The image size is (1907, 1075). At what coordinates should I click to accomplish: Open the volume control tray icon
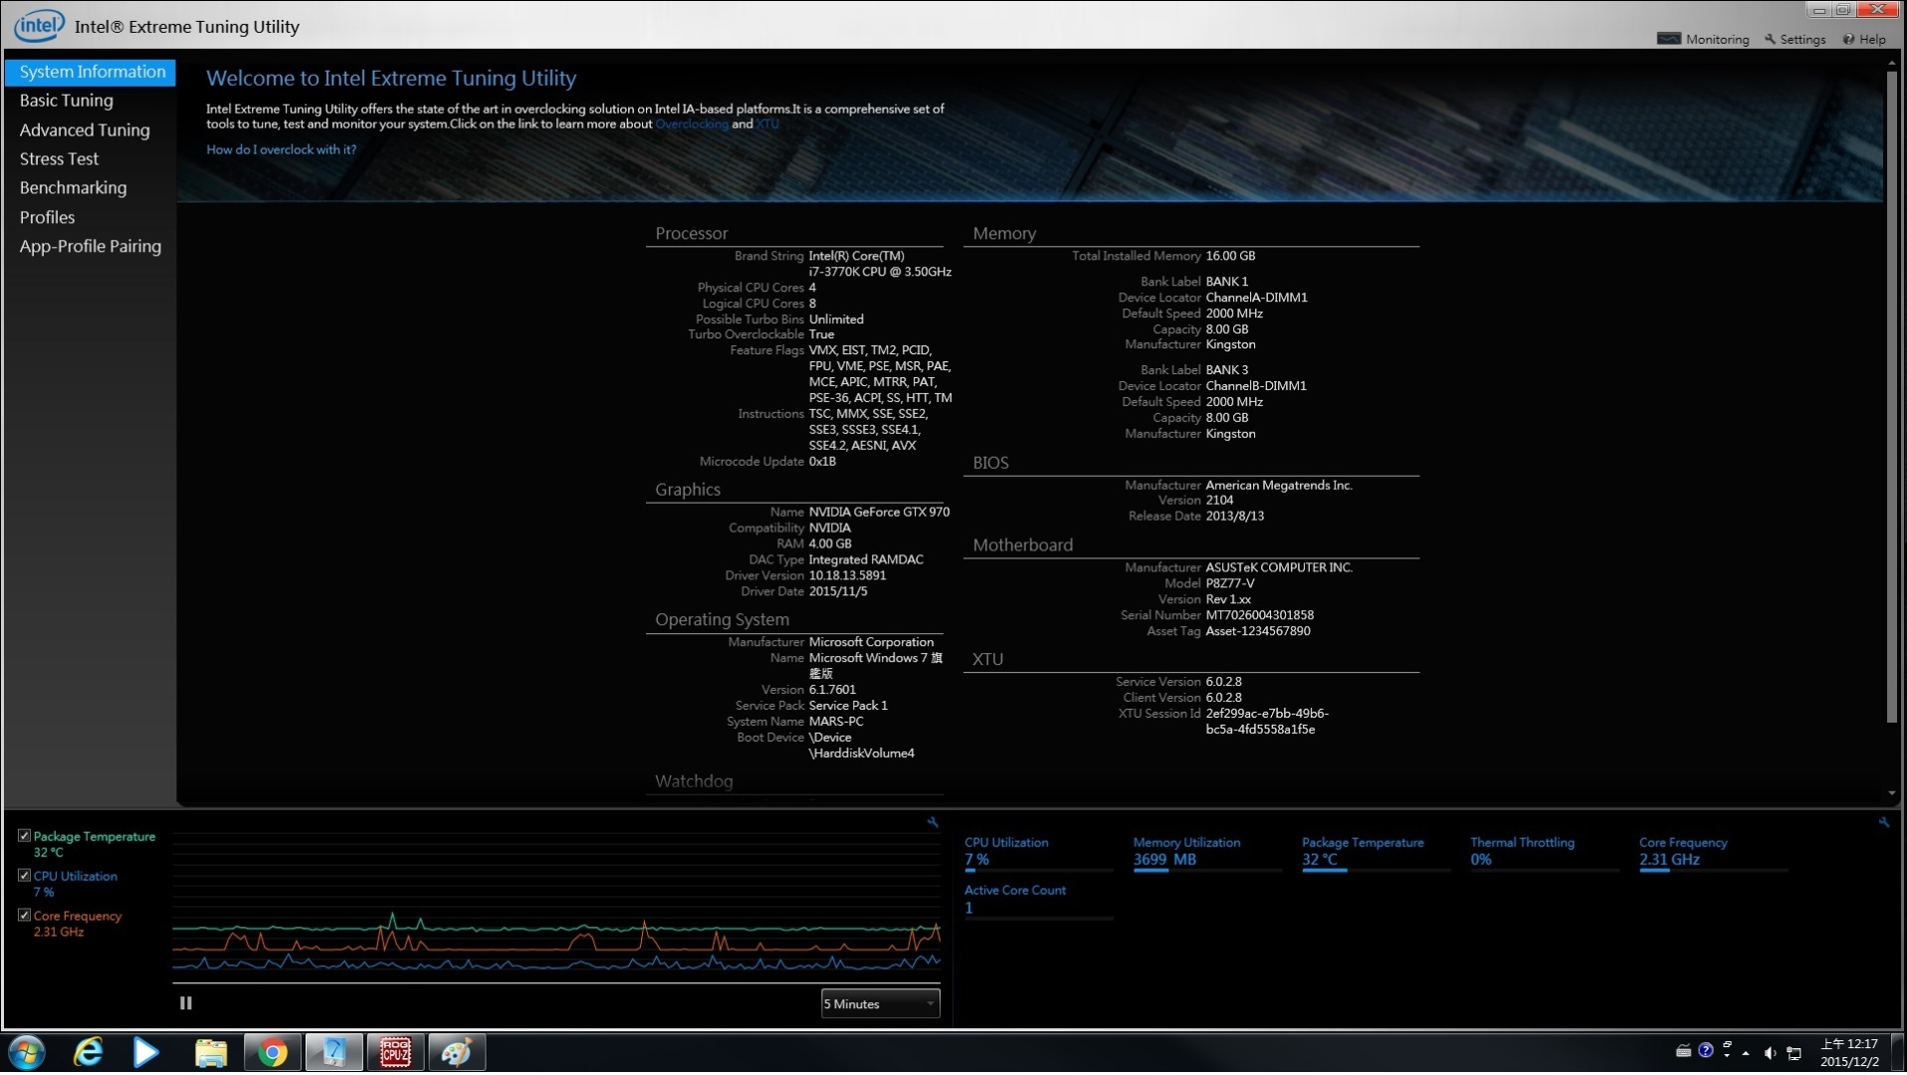click(1770, 1053)
